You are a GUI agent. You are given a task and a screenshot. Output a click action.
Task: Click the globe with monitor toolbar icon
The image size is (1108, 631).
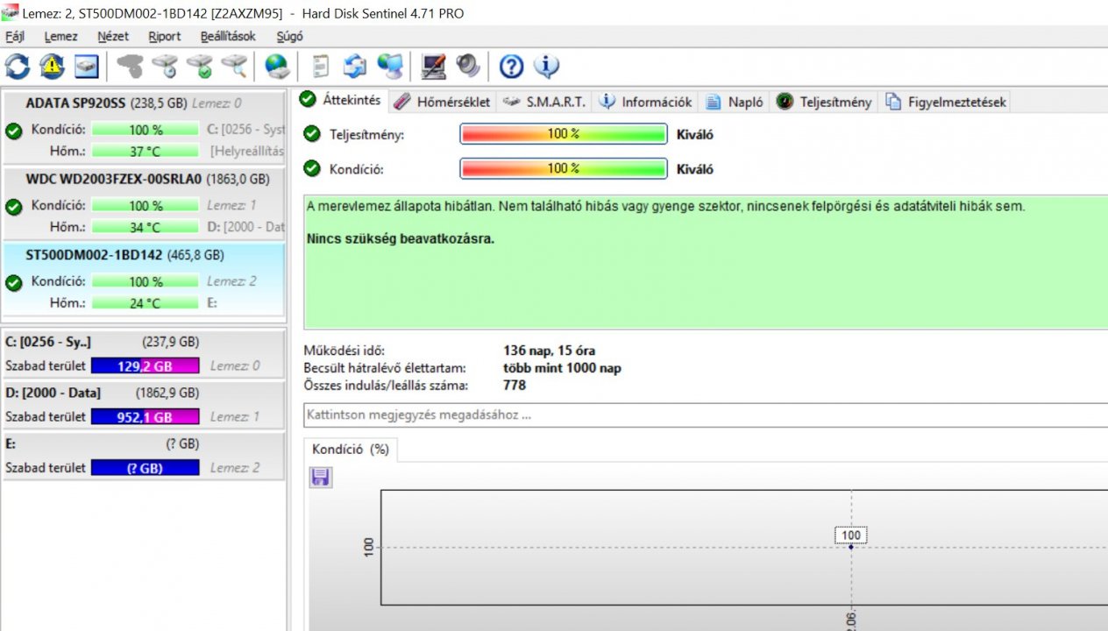389,66
